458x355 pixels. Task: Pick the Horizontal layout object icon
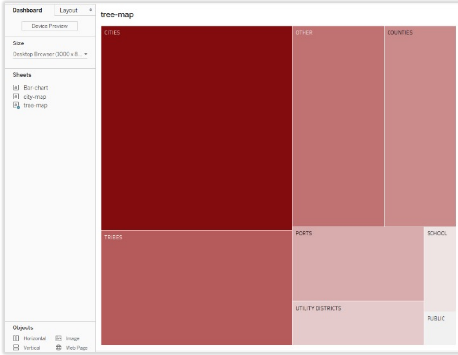[x=16, y=338]
